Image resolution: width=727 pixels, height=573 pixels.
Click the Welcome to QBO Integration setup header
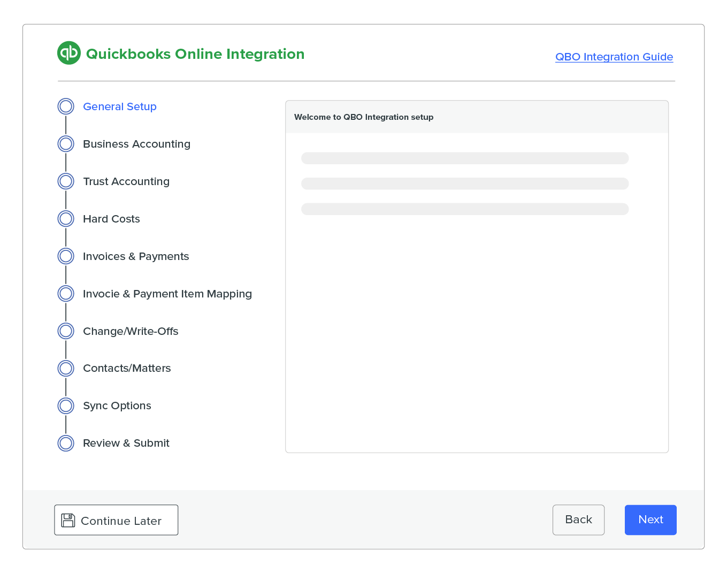364,117
